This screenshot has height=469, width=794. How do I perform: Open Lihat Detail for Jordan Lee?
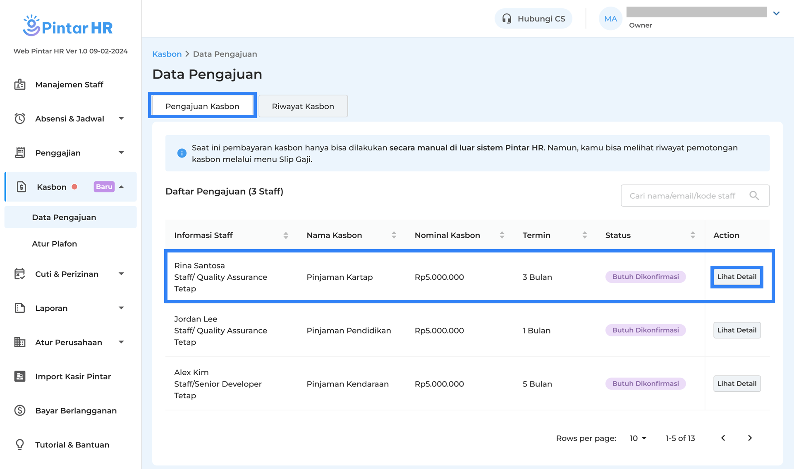tap(737, 330)
